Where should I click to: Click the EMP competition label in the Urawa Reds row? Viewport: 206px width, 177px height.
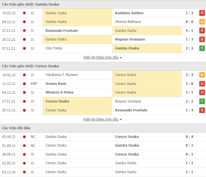34,83
